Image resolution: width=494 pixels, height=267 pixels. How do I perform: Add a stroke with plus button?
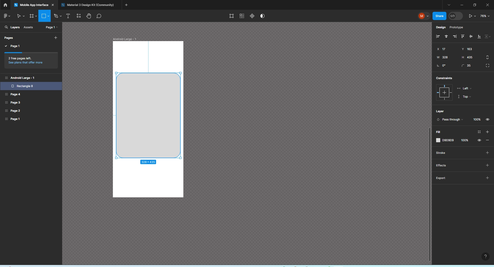coord(487,153)
